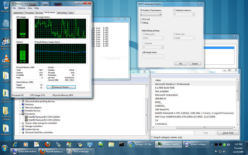Open the Forefront Client Security folder icon
248x155 pixels.
[x=6, y=93]
